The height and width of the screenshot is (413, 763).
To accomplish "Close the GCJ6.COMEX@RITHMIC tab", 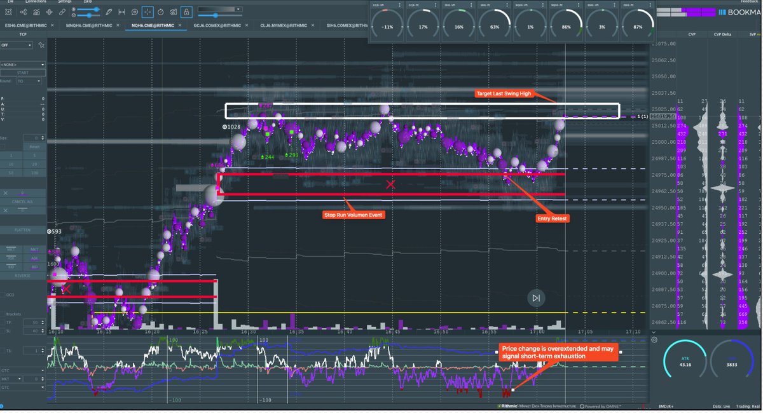I will [x=247, y=25].
